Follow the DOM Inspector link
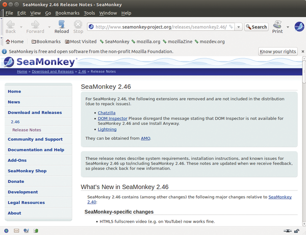Viewport: 306px width, 235px height. pos(113,119)
